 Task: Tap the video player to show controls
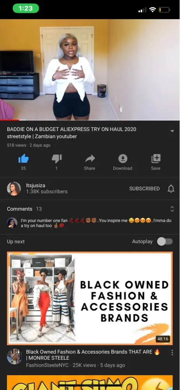click(90, 70)
